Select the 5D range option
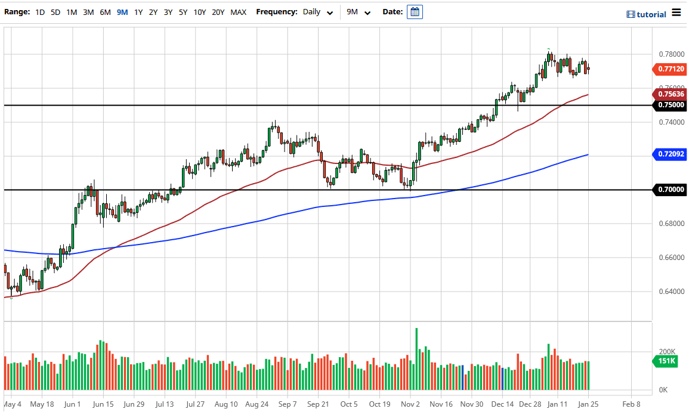This screenshot has height=418, width=689. (x=55, y=11)
